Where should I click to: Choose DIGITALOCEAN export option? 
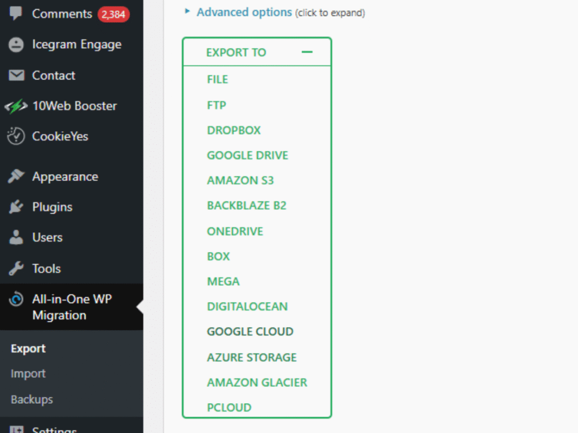coord(247,307)
